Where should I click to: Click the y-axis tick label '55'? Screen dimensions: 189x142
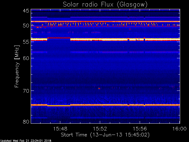(x=26, y=42)
